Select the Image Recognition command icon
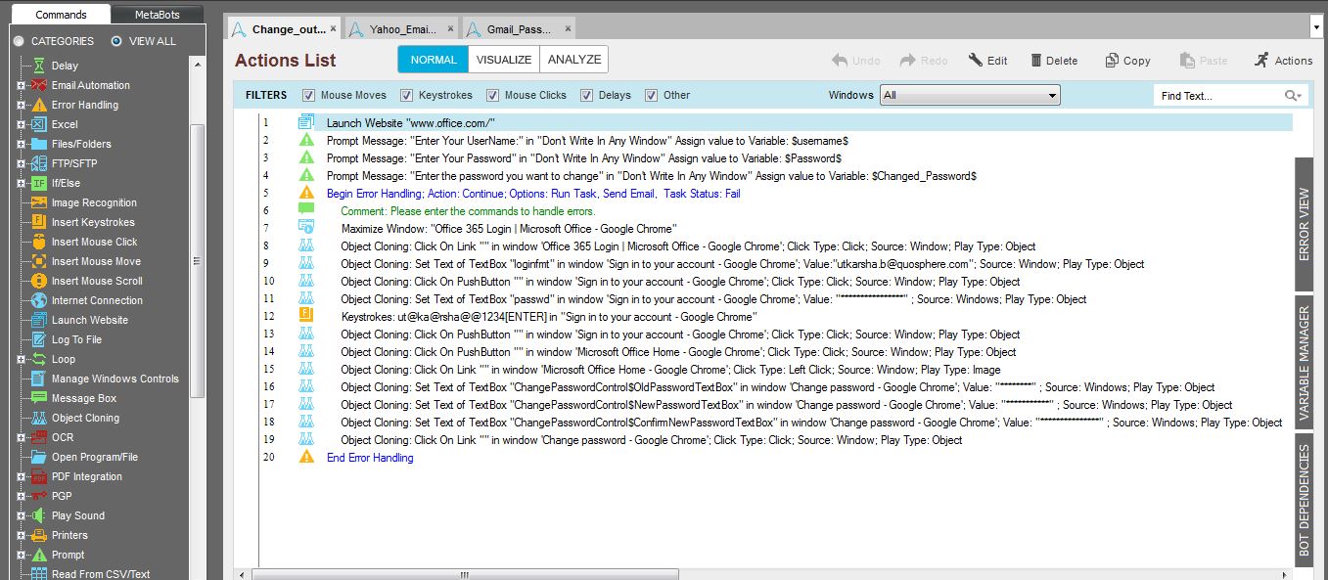This screenshot has height=580, width=1328. click(39, 202)
